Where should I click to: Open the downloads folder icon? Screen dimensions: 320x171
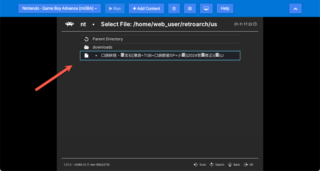pyautogui.click(x=86, y=47)
